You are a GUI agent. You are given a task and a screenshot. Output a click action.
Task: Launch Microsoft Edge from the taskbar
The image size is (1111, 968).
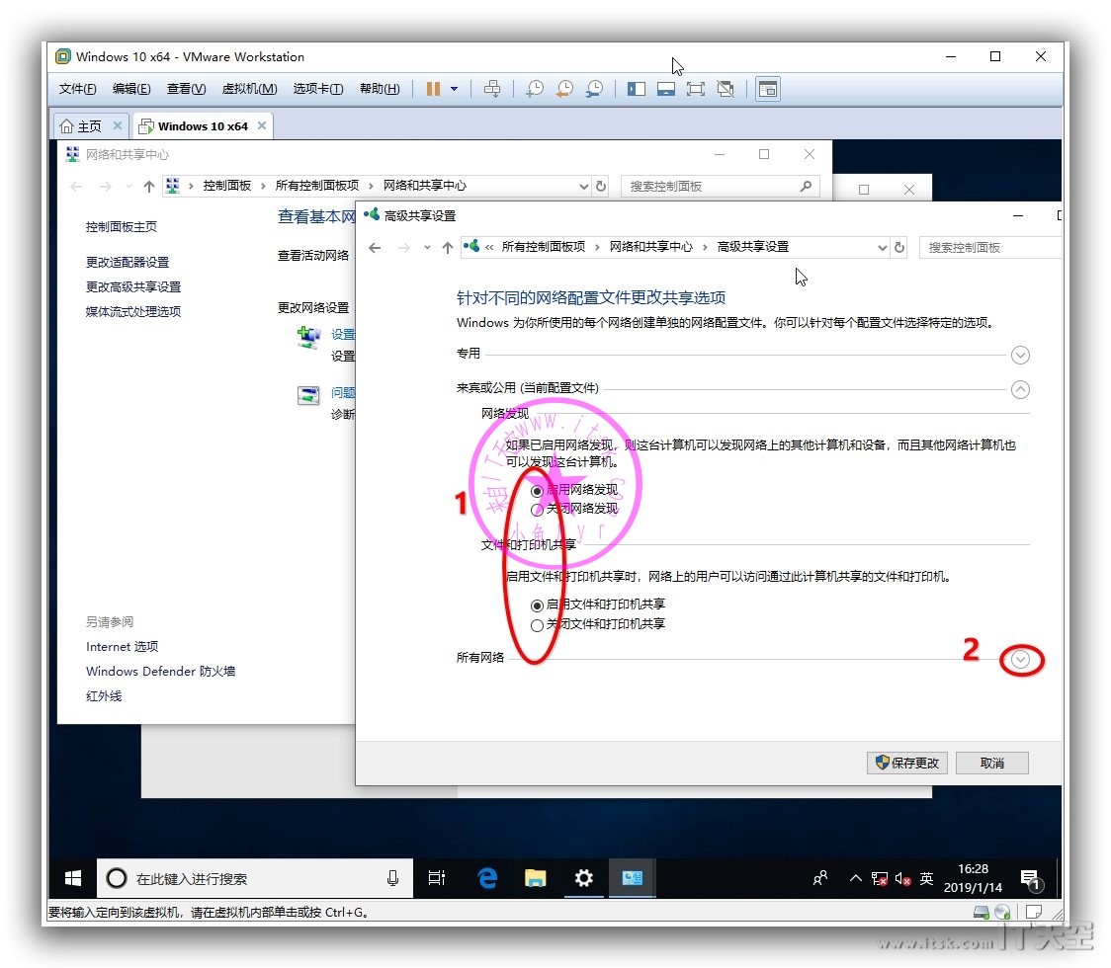point(487,879)
